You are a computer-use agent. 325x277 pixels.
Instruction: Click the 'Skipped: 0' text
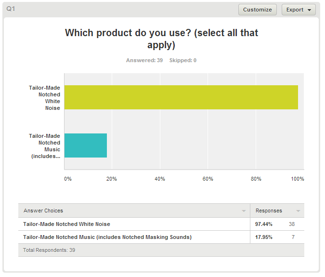[x=183, y=61]
